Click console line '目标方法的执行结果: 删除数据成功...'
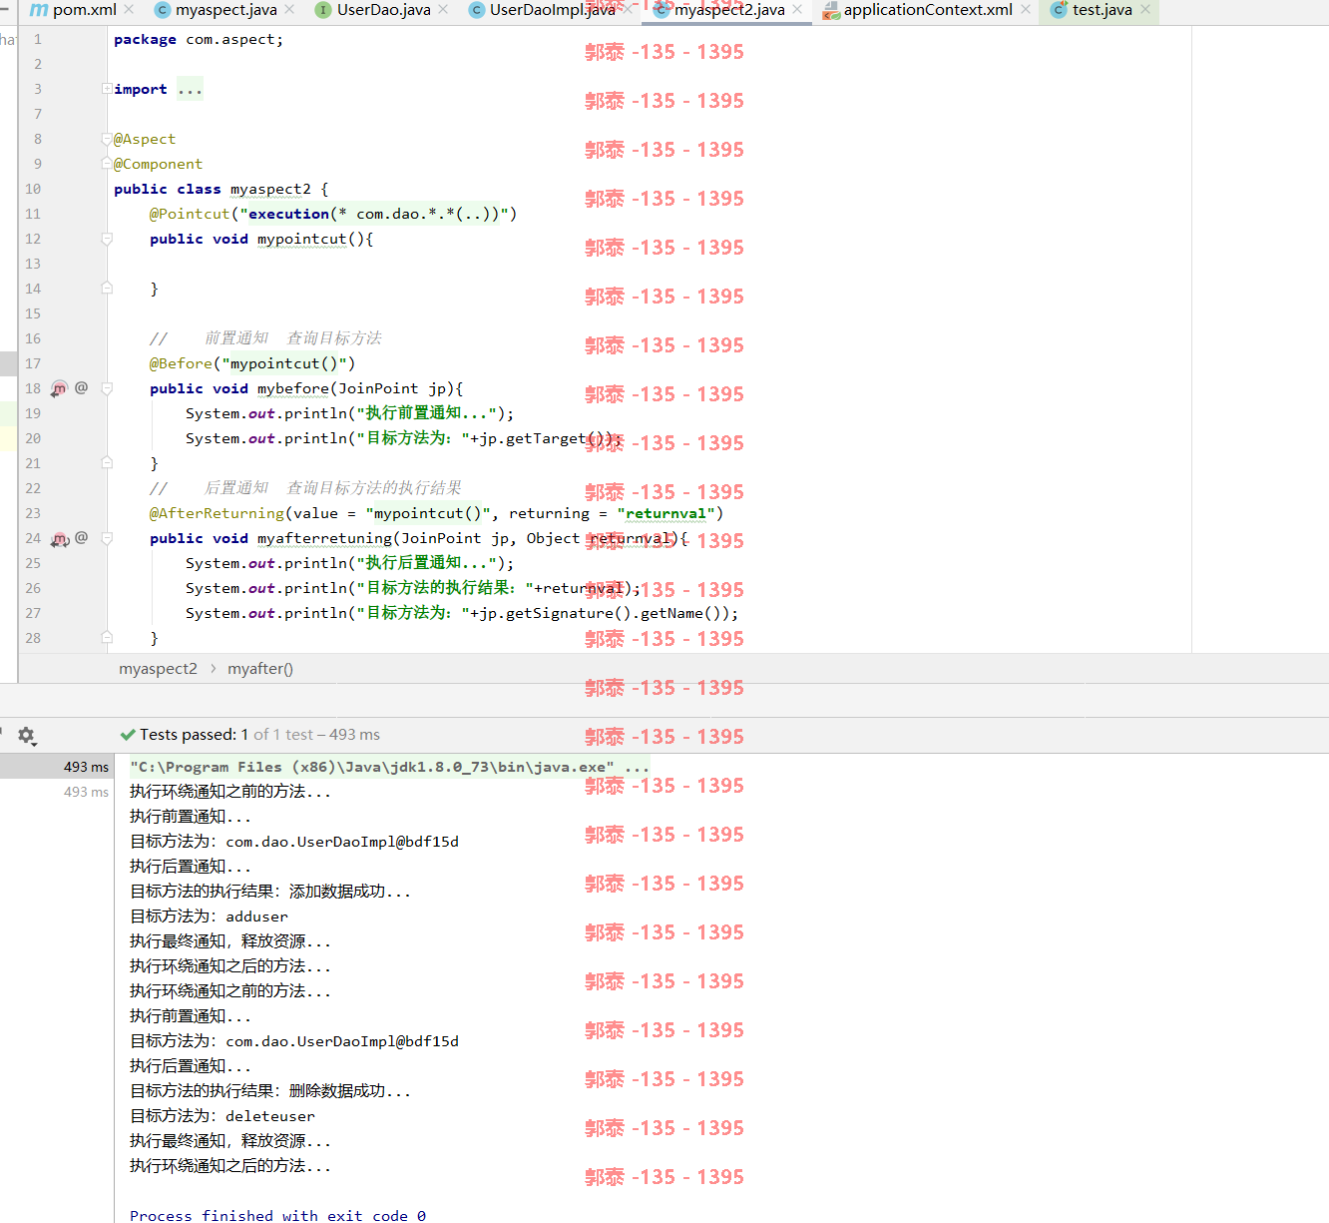 tap(270, 1091)
